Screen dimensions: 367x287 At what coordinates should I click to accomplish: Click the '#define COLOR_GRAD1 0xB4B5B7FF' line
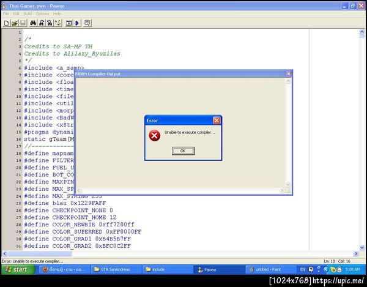(x=77, y=239)
